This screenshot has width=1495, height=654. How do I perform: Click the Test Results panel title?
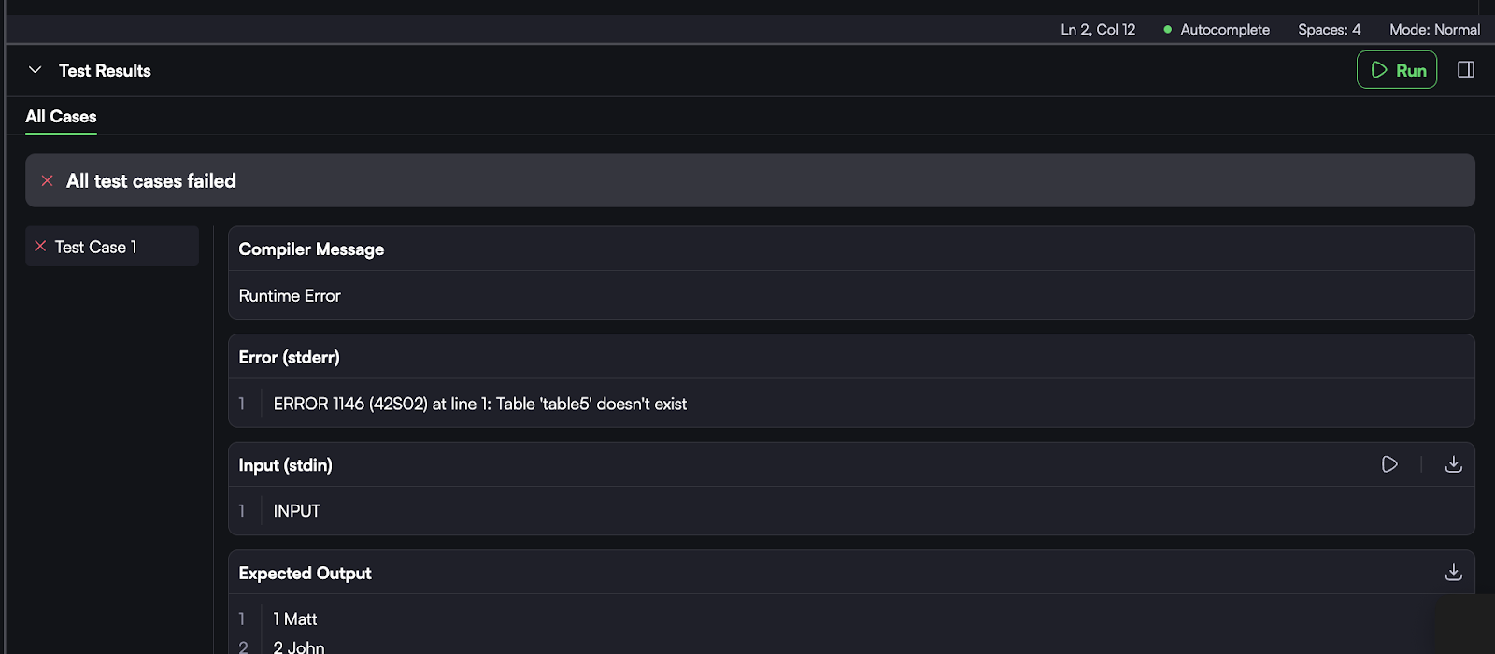click(x=105, y=71)
